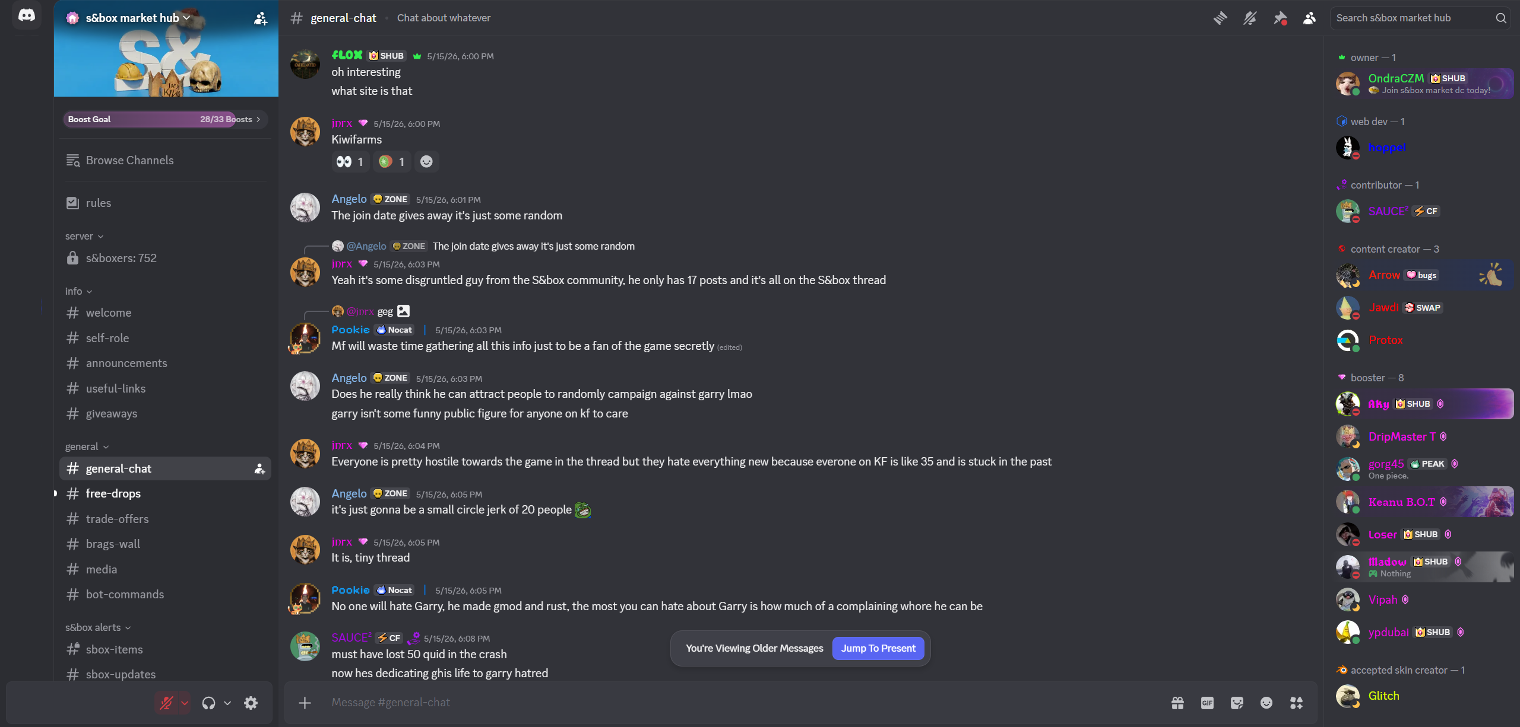
Task: Open the Threads icon in header
Action: (1220, 18)
